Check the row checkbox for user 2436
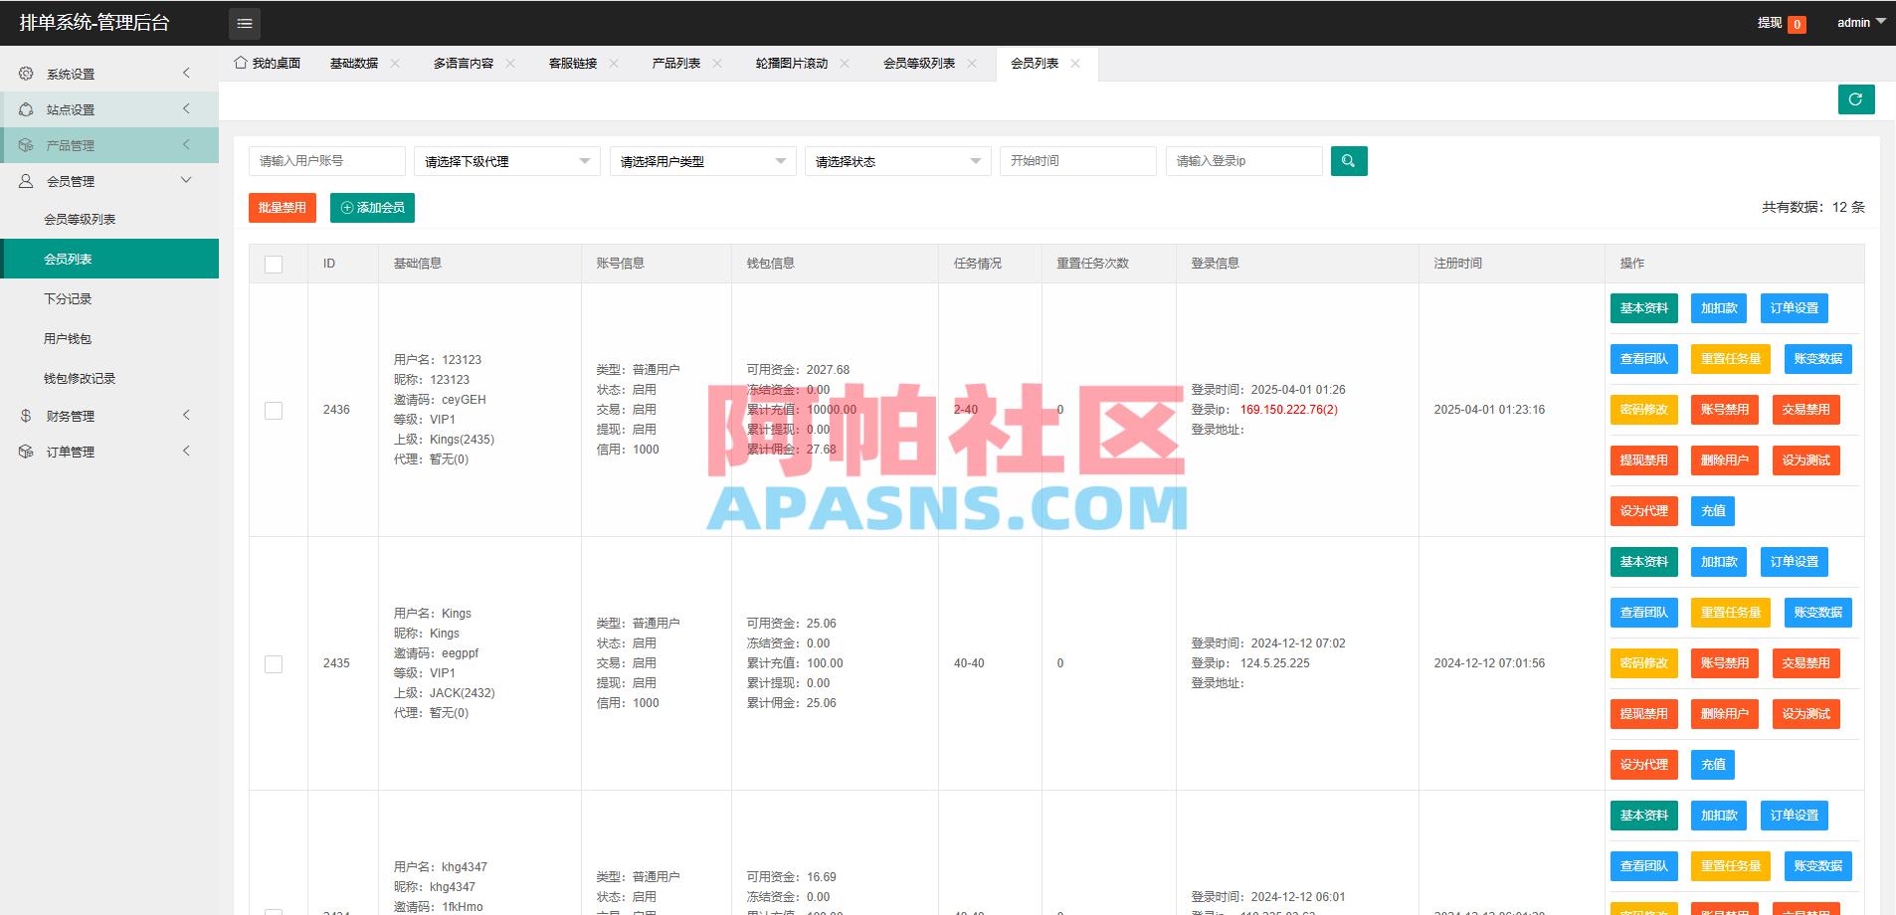This screenshot has width=1896, height=915. [274, 410]
